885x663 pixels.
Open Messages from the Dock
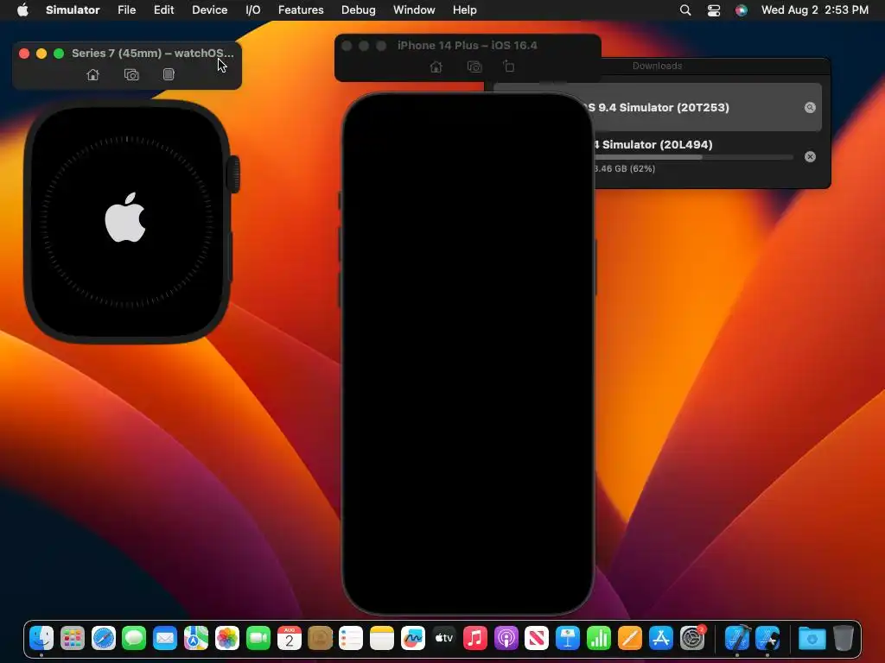pyautogui.click(x=134, y=638)
